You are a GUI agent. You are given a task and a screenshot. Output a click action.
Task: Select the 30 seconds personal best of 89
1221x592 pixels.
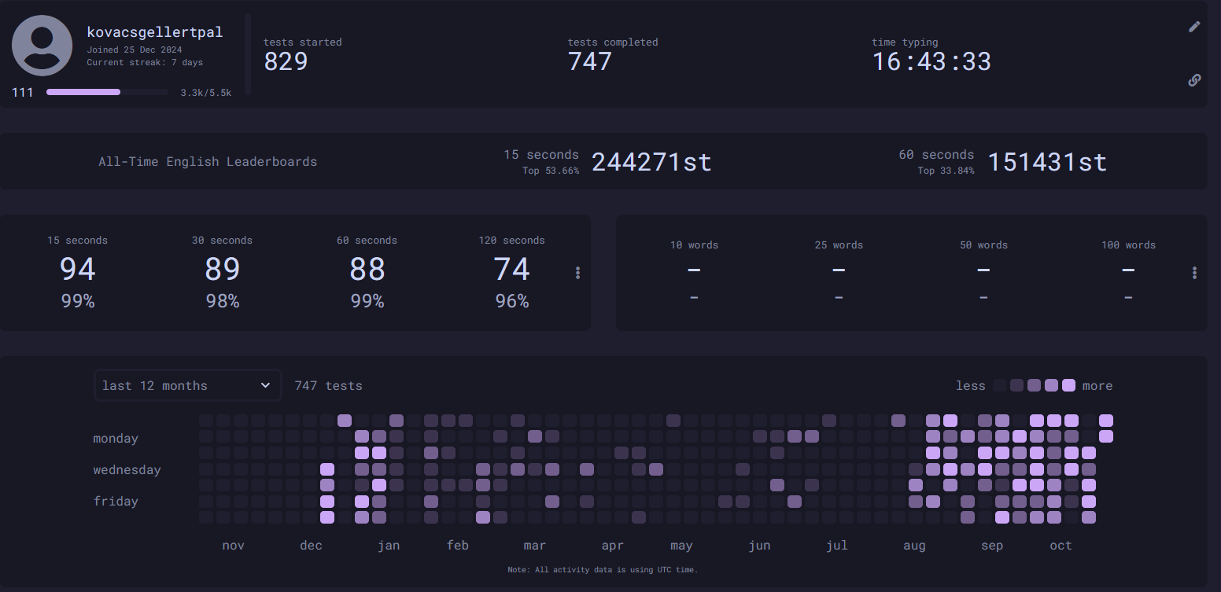(x=222, y=270)
